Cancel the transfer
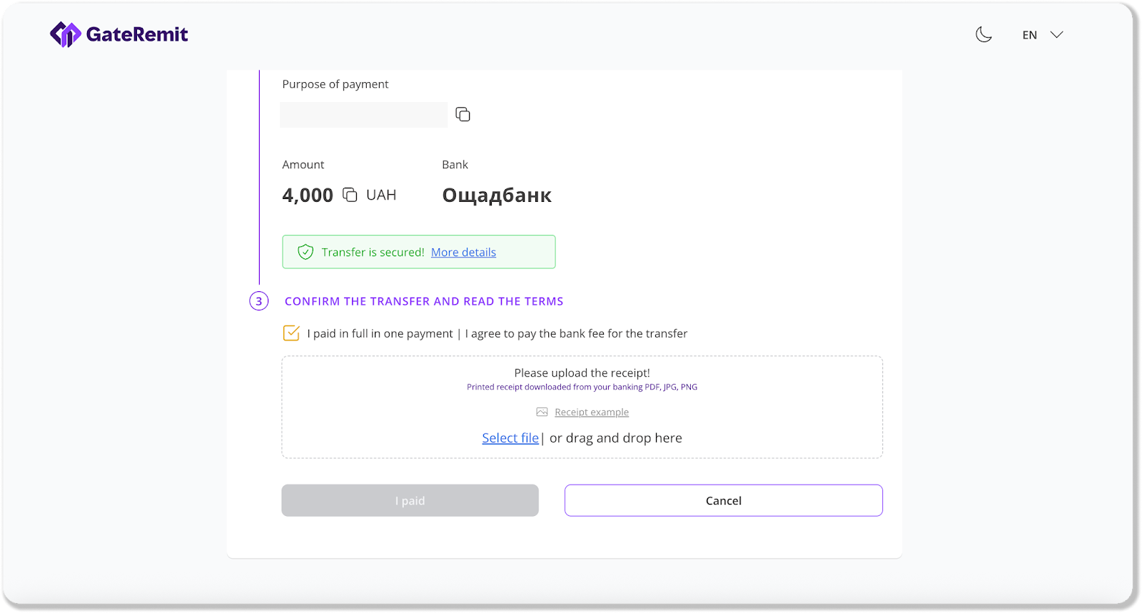1142x613 pixels. (x=723, y=500)
